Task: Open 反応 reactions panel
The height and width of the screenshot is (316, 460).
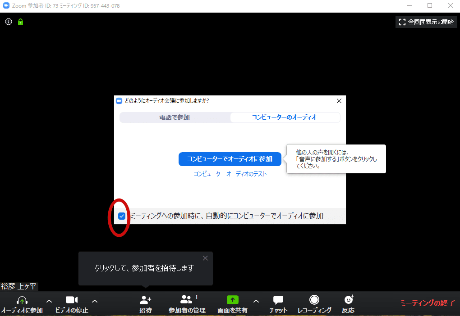Action: point(349,302)
